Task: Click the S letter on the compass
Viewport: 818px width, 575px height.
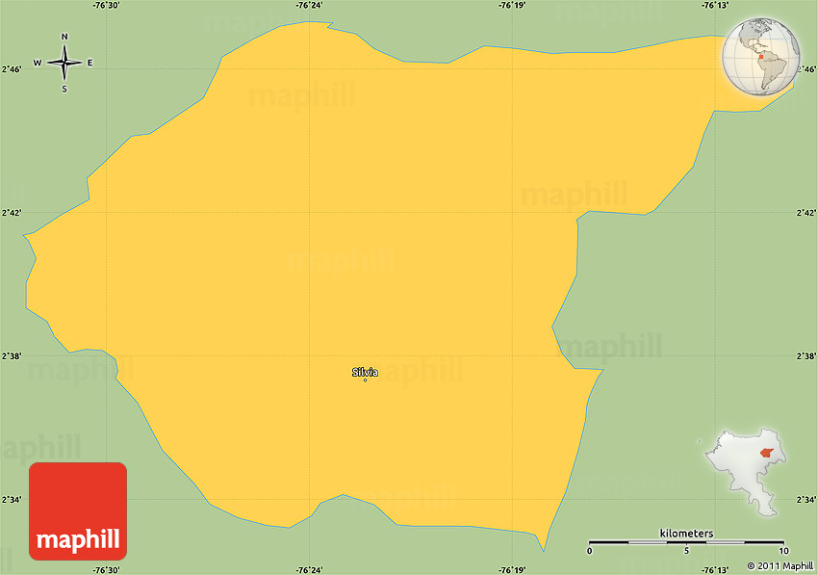Action: point(64,90)
